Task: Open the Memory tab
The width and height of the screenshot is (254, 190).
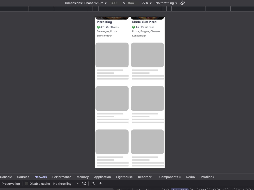Action: pos(83,177)
